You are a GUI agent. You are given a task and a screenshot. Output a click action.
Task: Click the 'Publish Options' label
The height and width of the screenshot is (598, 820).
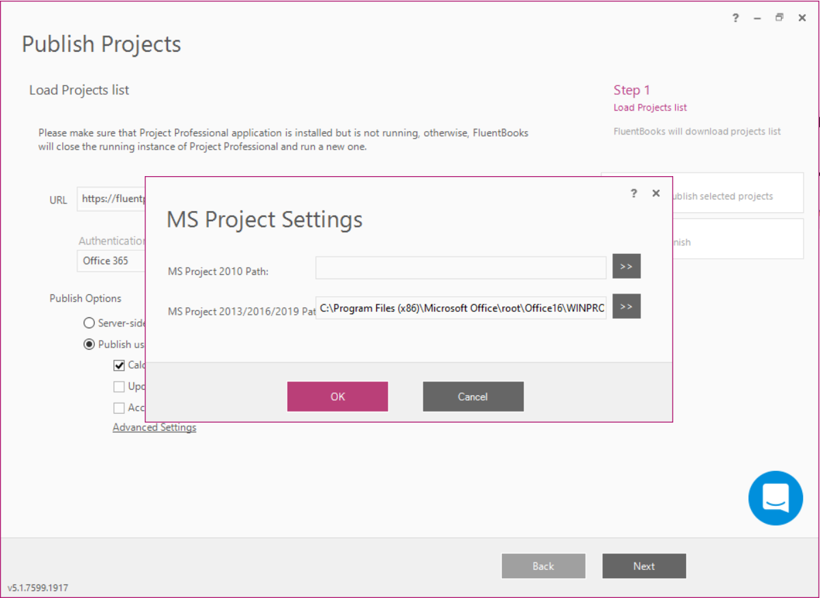85,298
